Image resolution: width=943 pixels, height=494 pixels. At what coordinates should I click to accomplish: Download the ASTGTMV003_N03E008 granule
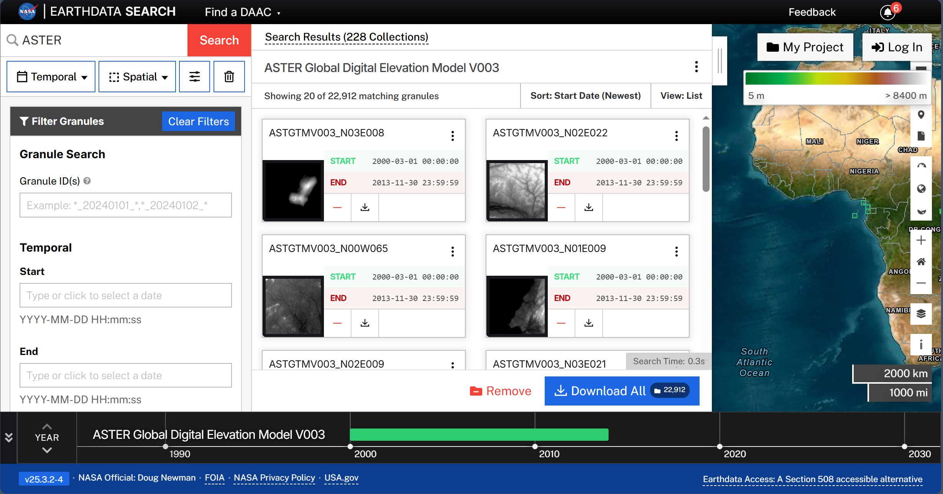[365, 207]
